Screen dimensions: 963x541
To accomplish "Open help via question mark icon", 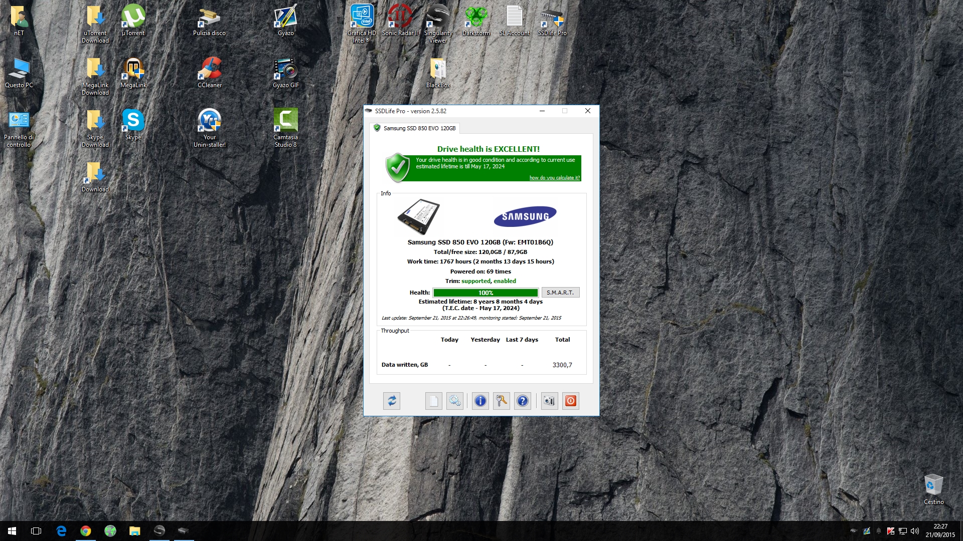I will click(523, 401).
